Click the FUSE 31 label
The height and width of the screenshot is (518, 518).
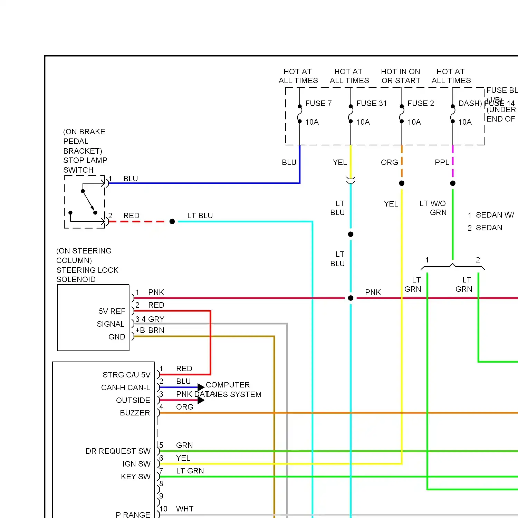click(371, 103)
